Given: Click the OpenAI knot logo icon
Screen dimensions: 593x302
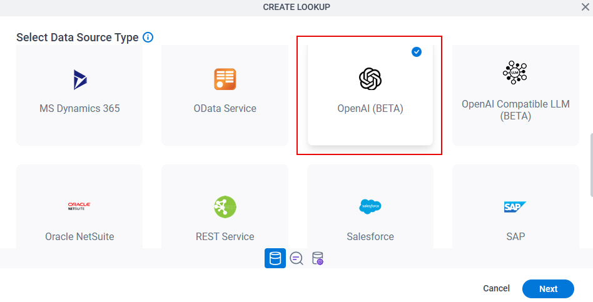Looking at the screenshot, I should pyautogui.click(x=370, y=79).
